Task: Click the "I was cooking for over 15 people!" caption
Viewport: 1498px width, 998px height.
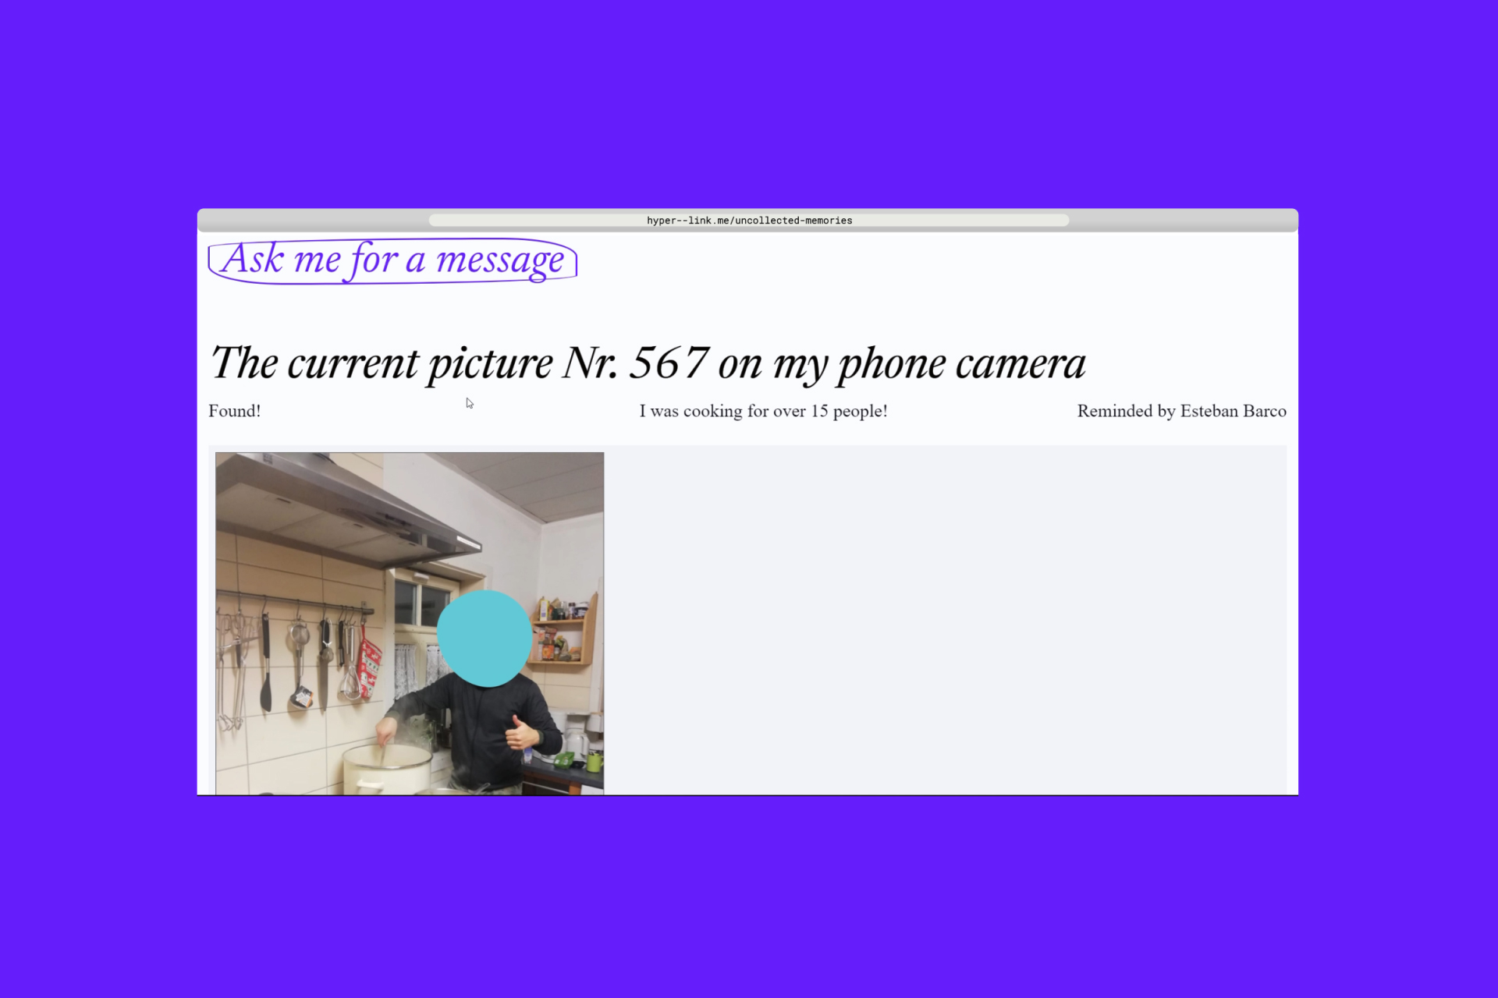Action: tap(763, 411)
